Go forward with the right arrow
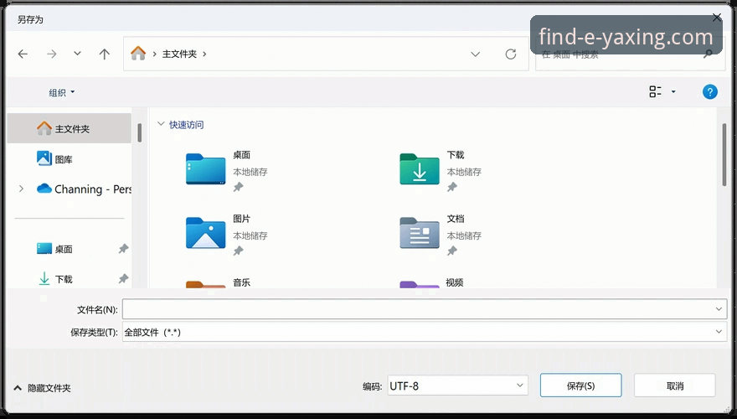 coord(52,54)
